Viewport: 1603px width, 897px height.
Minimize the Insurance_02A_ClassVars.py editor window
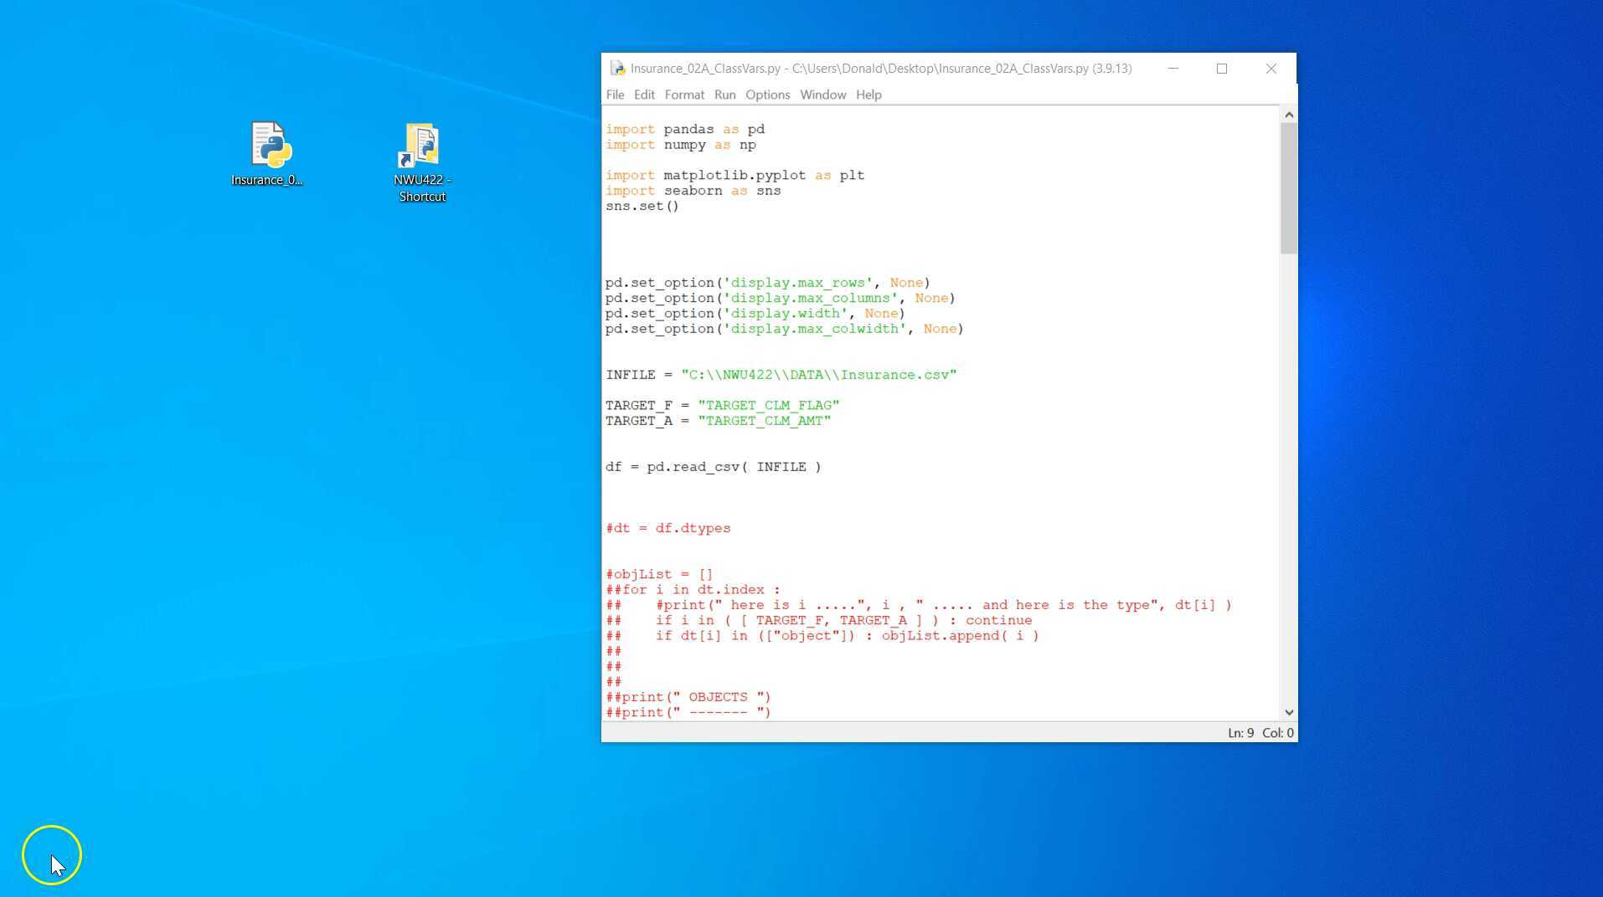pos(1173,69)
